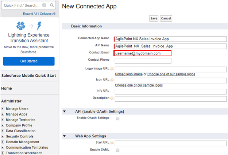Expand Data Classification tree arrow
228x155 pixels.
(x=3, y=131)
